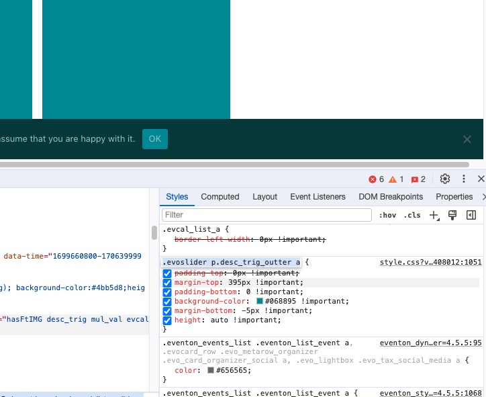Image resolution: width=486 pixels, height=397 pixels.
Task: Open the Event Listeners tab
Action: (x=318, y=197)
